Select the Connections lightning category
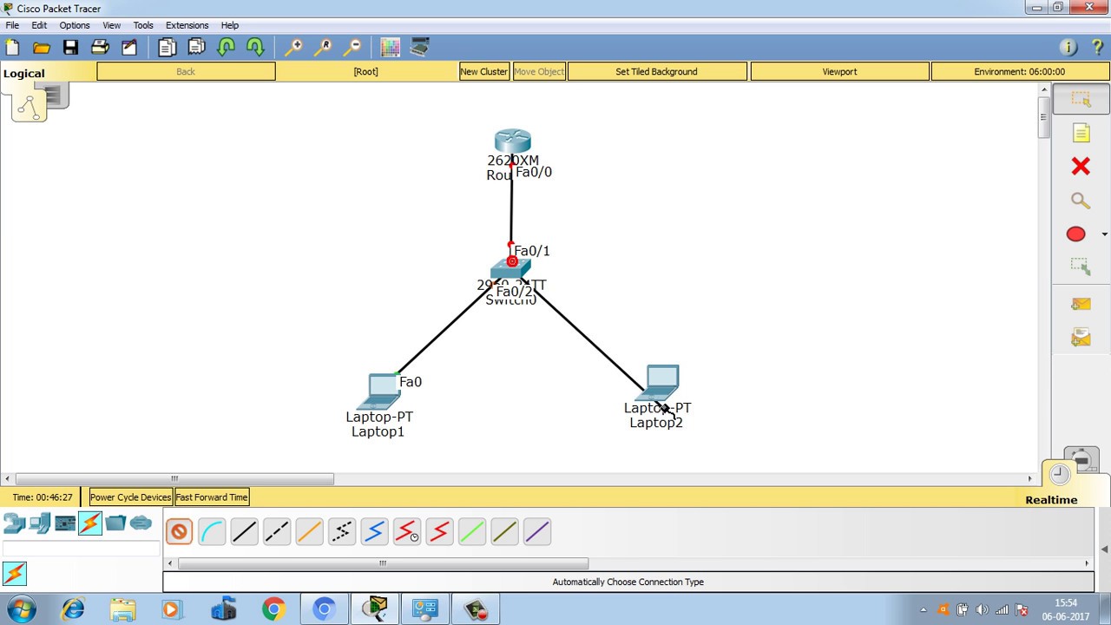The width and height of the screenshot is (1111, 625). [x=90, y=523]
